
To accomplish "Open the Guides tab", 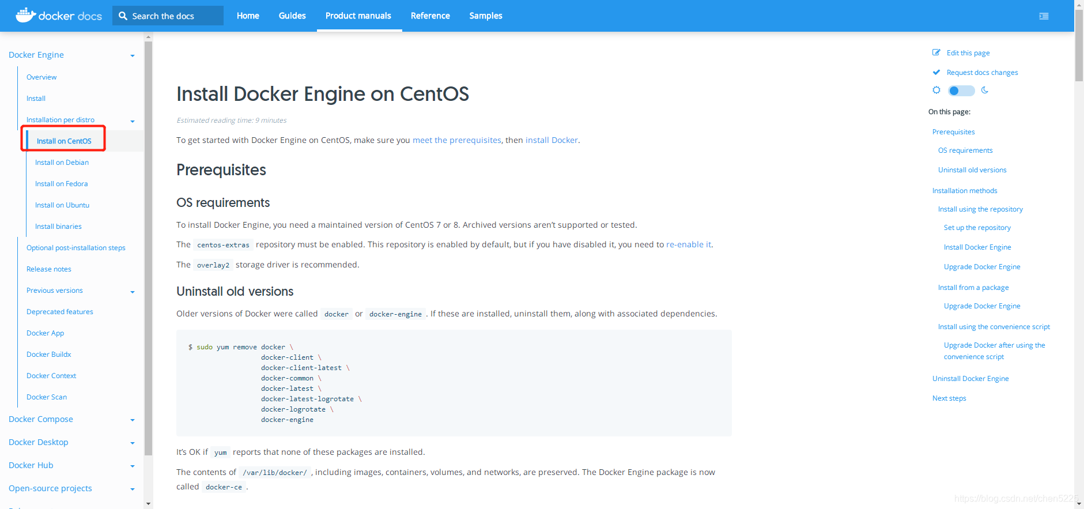I will [292, 16].
